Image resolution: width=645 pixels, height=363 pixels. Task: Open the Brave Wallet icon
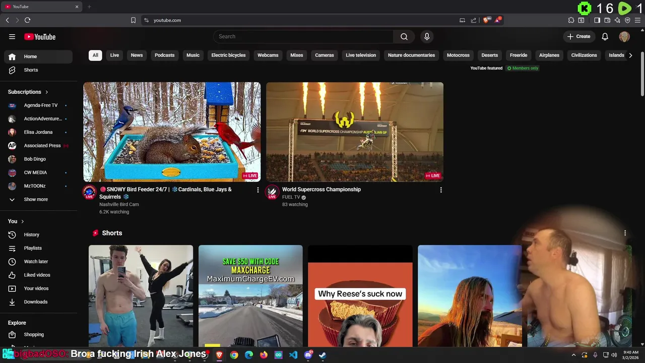point(607,20)
